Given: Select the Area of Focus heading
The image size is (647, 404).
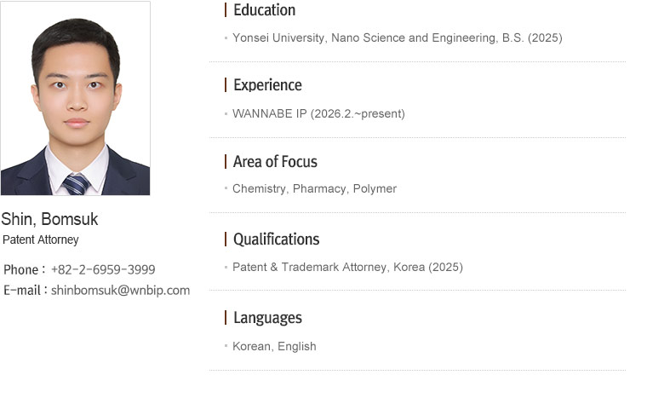Looking at the screenshot, I should point(275,161).
